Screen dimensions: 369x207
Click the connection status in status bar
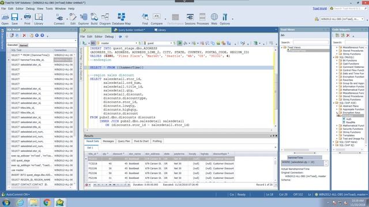(341, 194)
